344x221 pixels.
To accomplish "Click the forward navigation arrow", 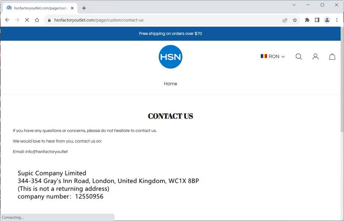I will (x=17, y=20).
